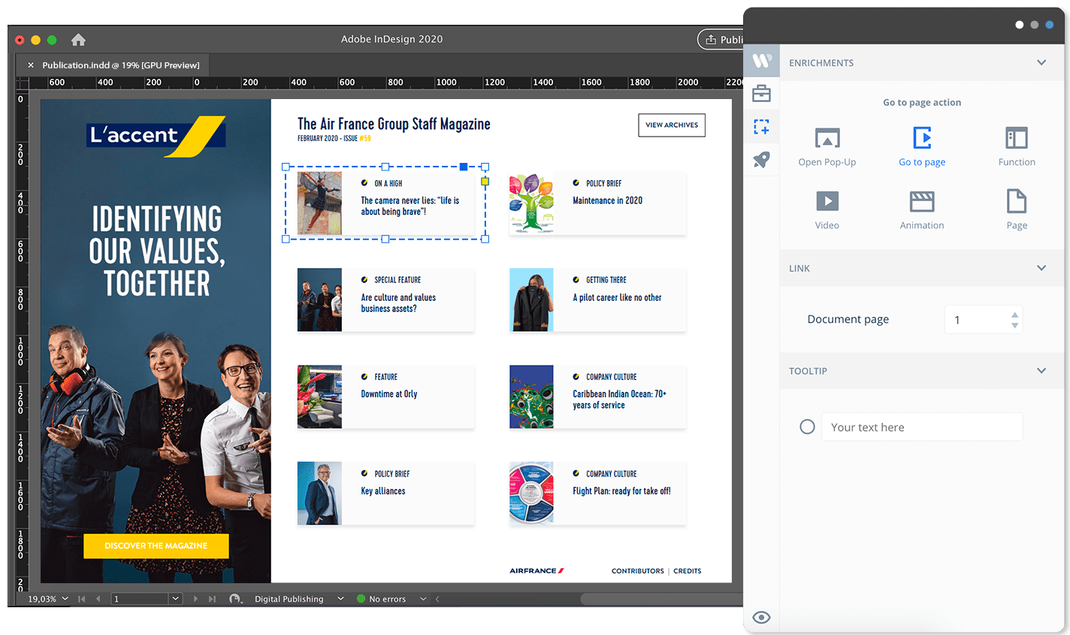This screenshot has width=1070, height=635.
Task: Select the Function enrichment icon
Action: click(1016, 139)
